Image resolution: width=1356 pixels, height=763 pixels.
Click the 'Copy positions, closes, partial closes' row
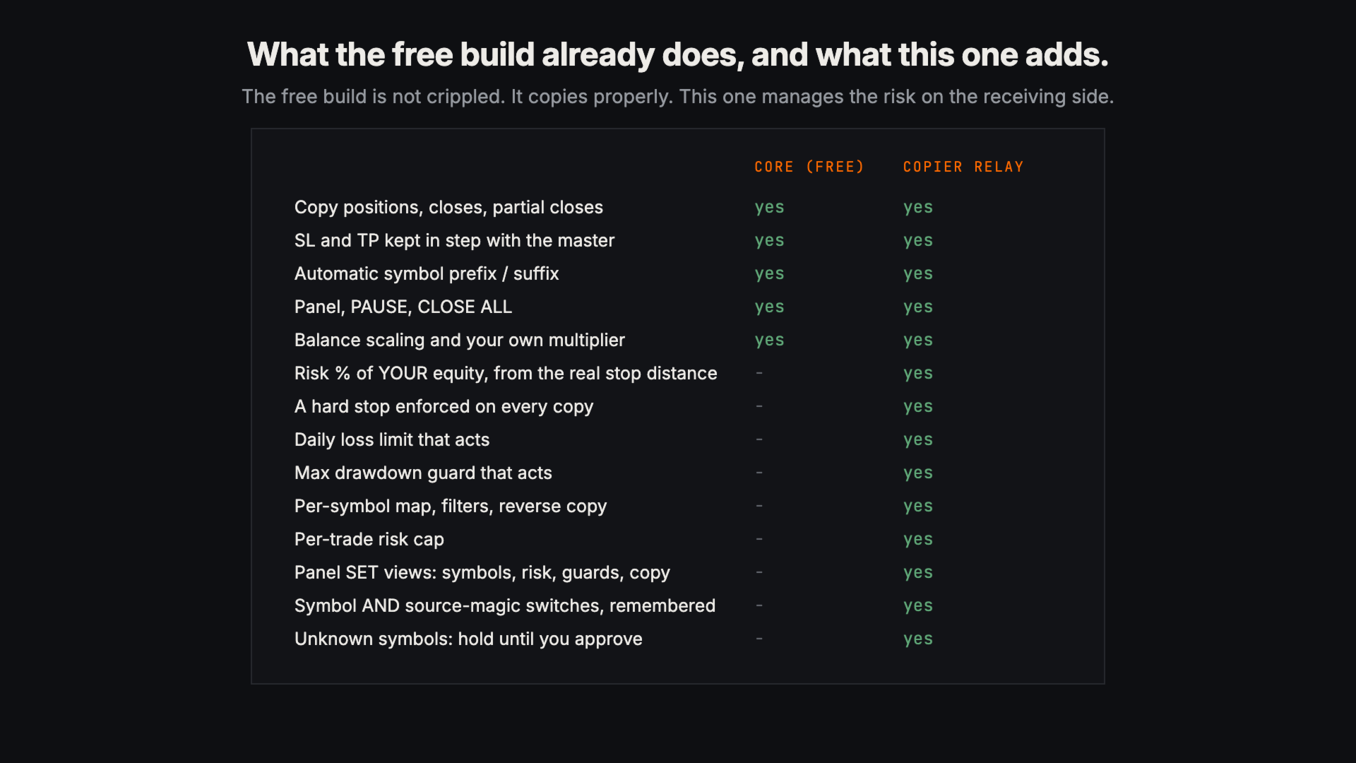coord(678,207)
